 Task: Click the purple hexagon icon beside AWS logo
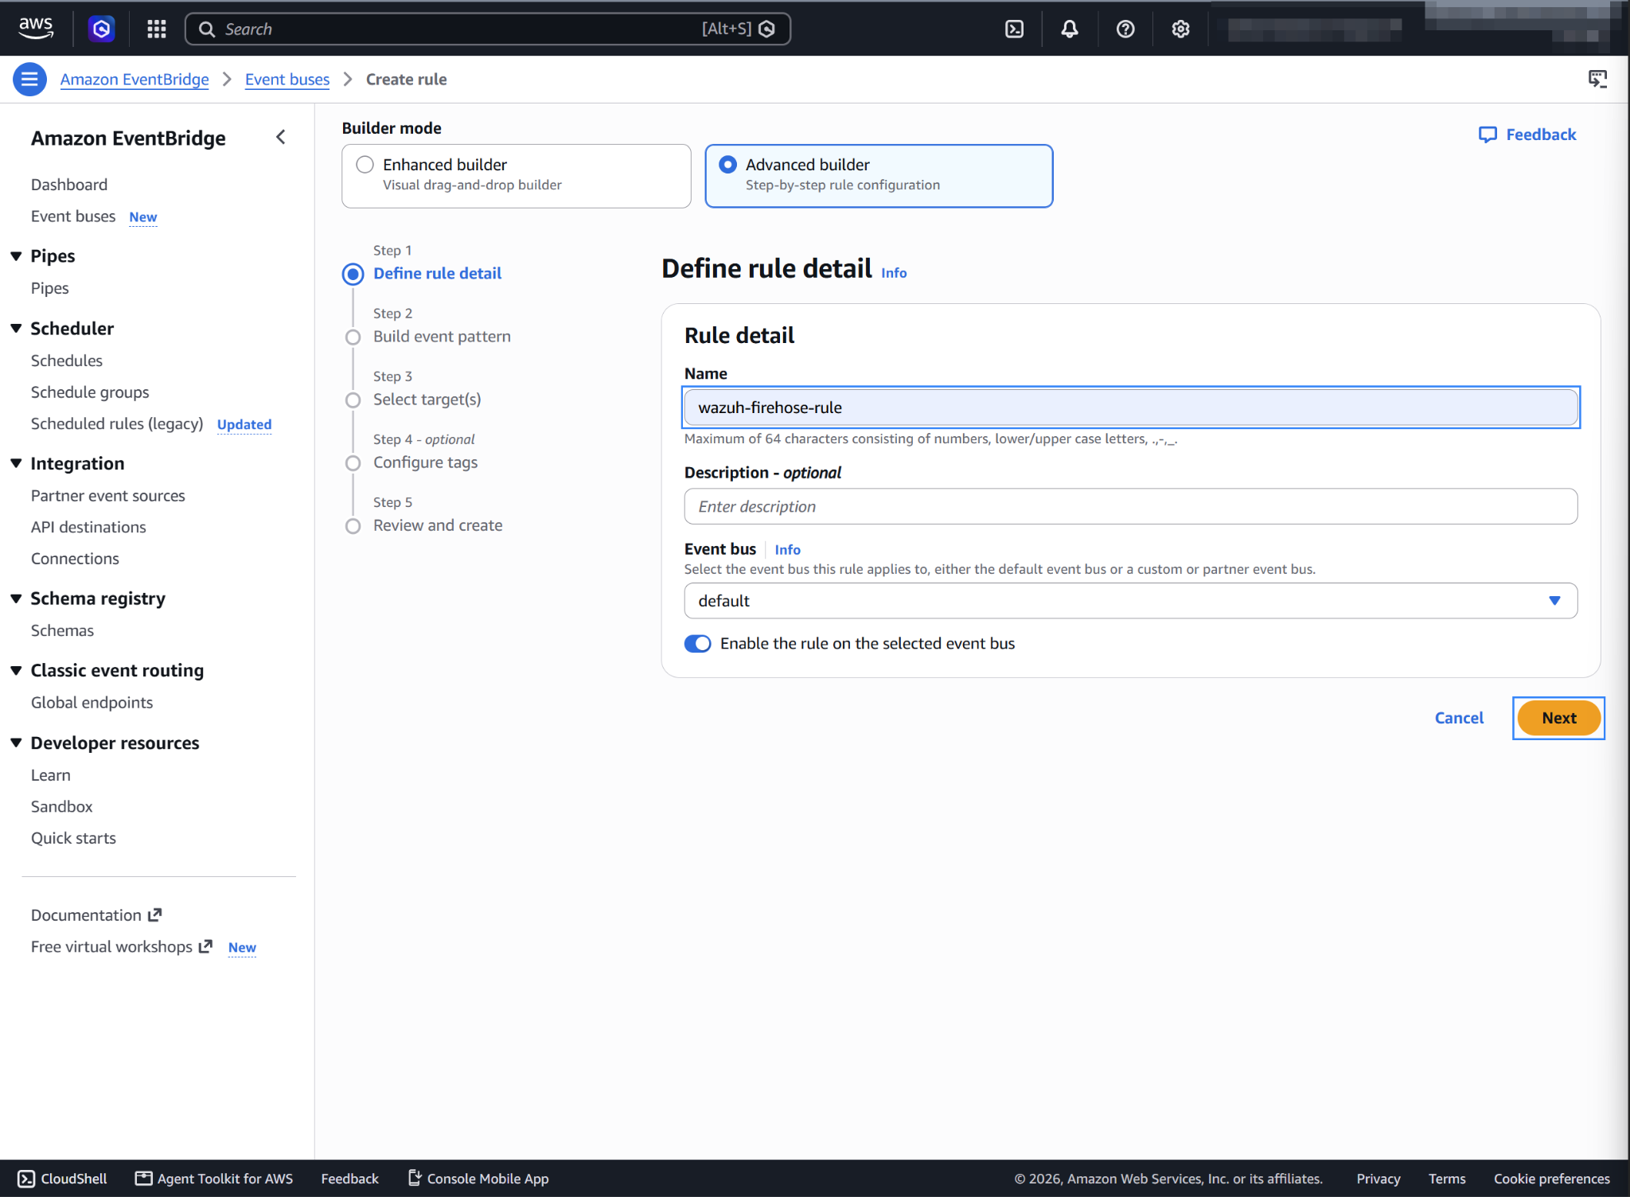click(x=101, y=29)
